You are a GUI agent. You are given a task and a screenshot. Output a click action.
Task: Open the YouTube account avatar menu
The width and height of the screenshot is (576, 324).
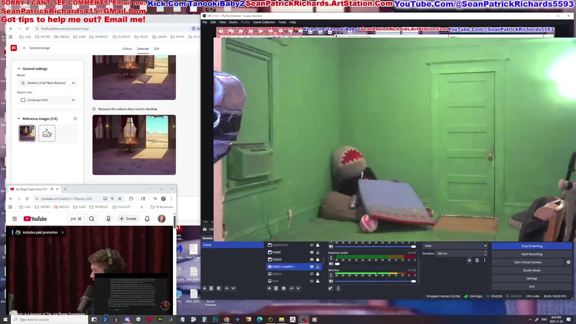tap(162, 219)
